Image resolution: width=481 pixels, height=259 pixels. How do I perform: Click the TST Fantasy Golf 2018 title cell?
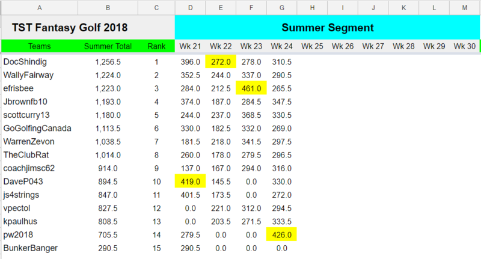(x=87, y=28)
